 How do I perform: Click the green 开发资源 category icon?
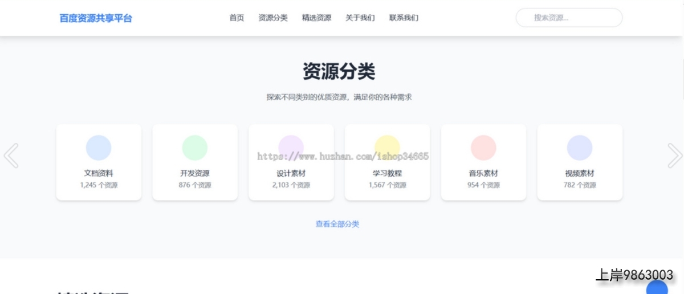(x=195, y=148)
